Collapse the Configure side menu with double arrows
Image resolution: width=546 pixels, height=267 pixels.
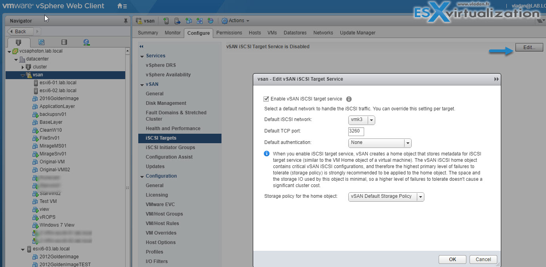pyautogui.click(x=141, y=46)
